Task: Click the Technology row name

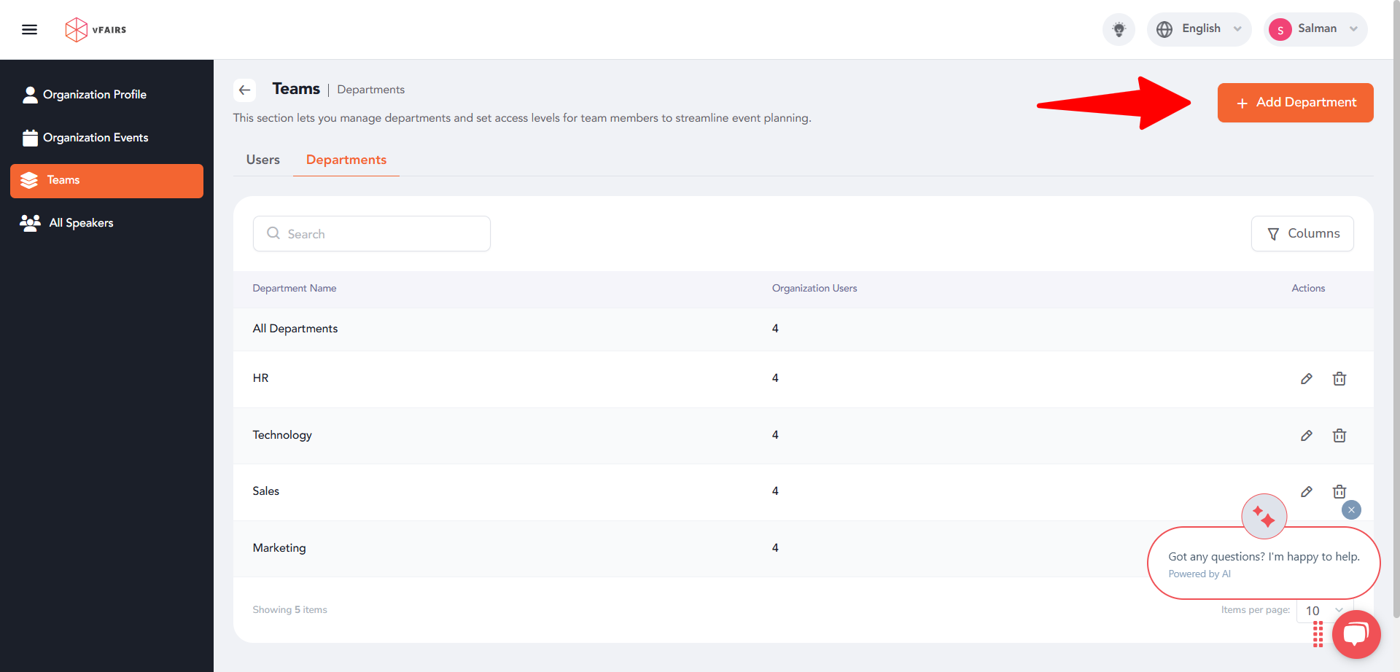Action: pyautogui.click(x=282, y=435)
